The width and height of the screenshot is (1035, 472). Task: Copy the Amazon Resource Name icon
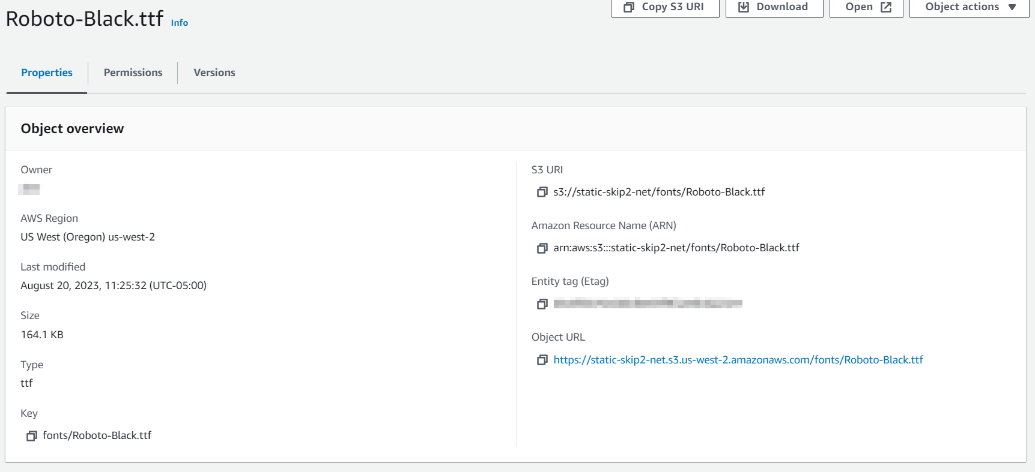point(542,248)
